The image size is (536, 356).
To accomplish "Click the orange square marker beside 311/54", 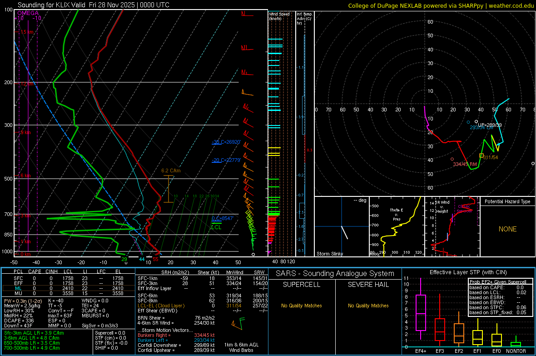I will point(481,155).
